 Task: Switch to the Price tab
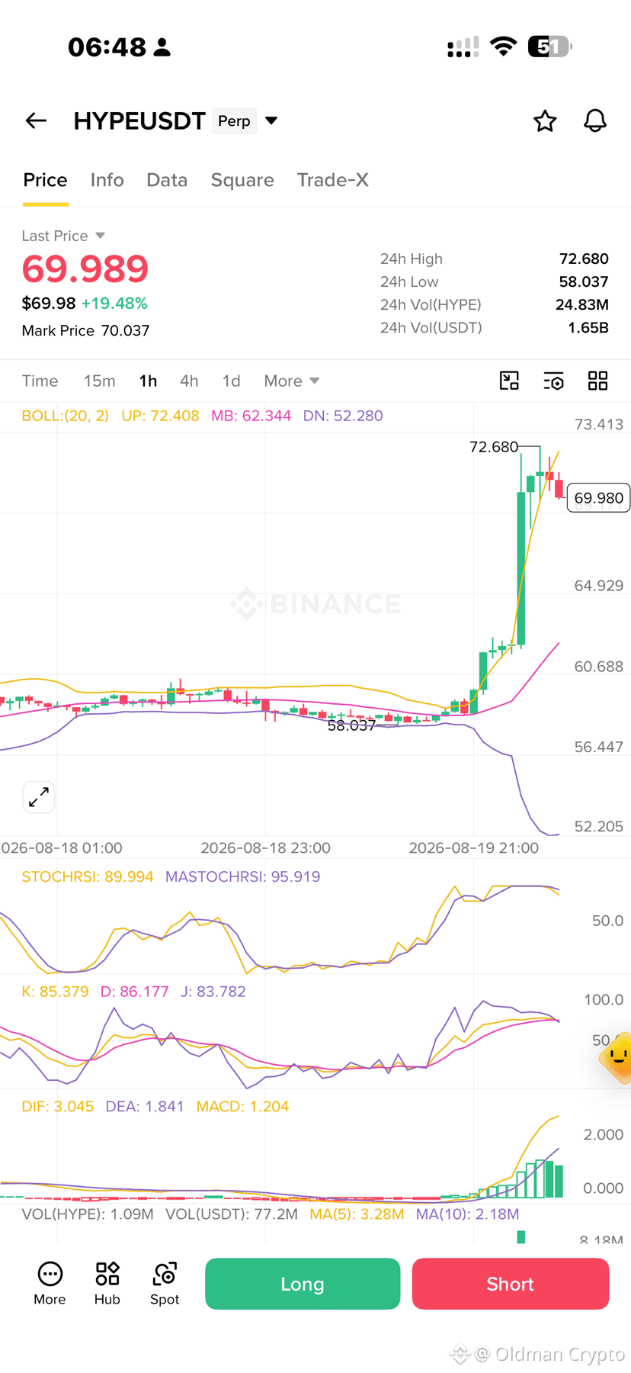click(x=46, y=180)
